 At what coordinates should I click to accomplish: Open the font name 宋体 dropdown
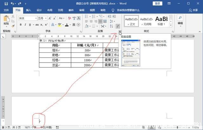(x=36, y=18)
